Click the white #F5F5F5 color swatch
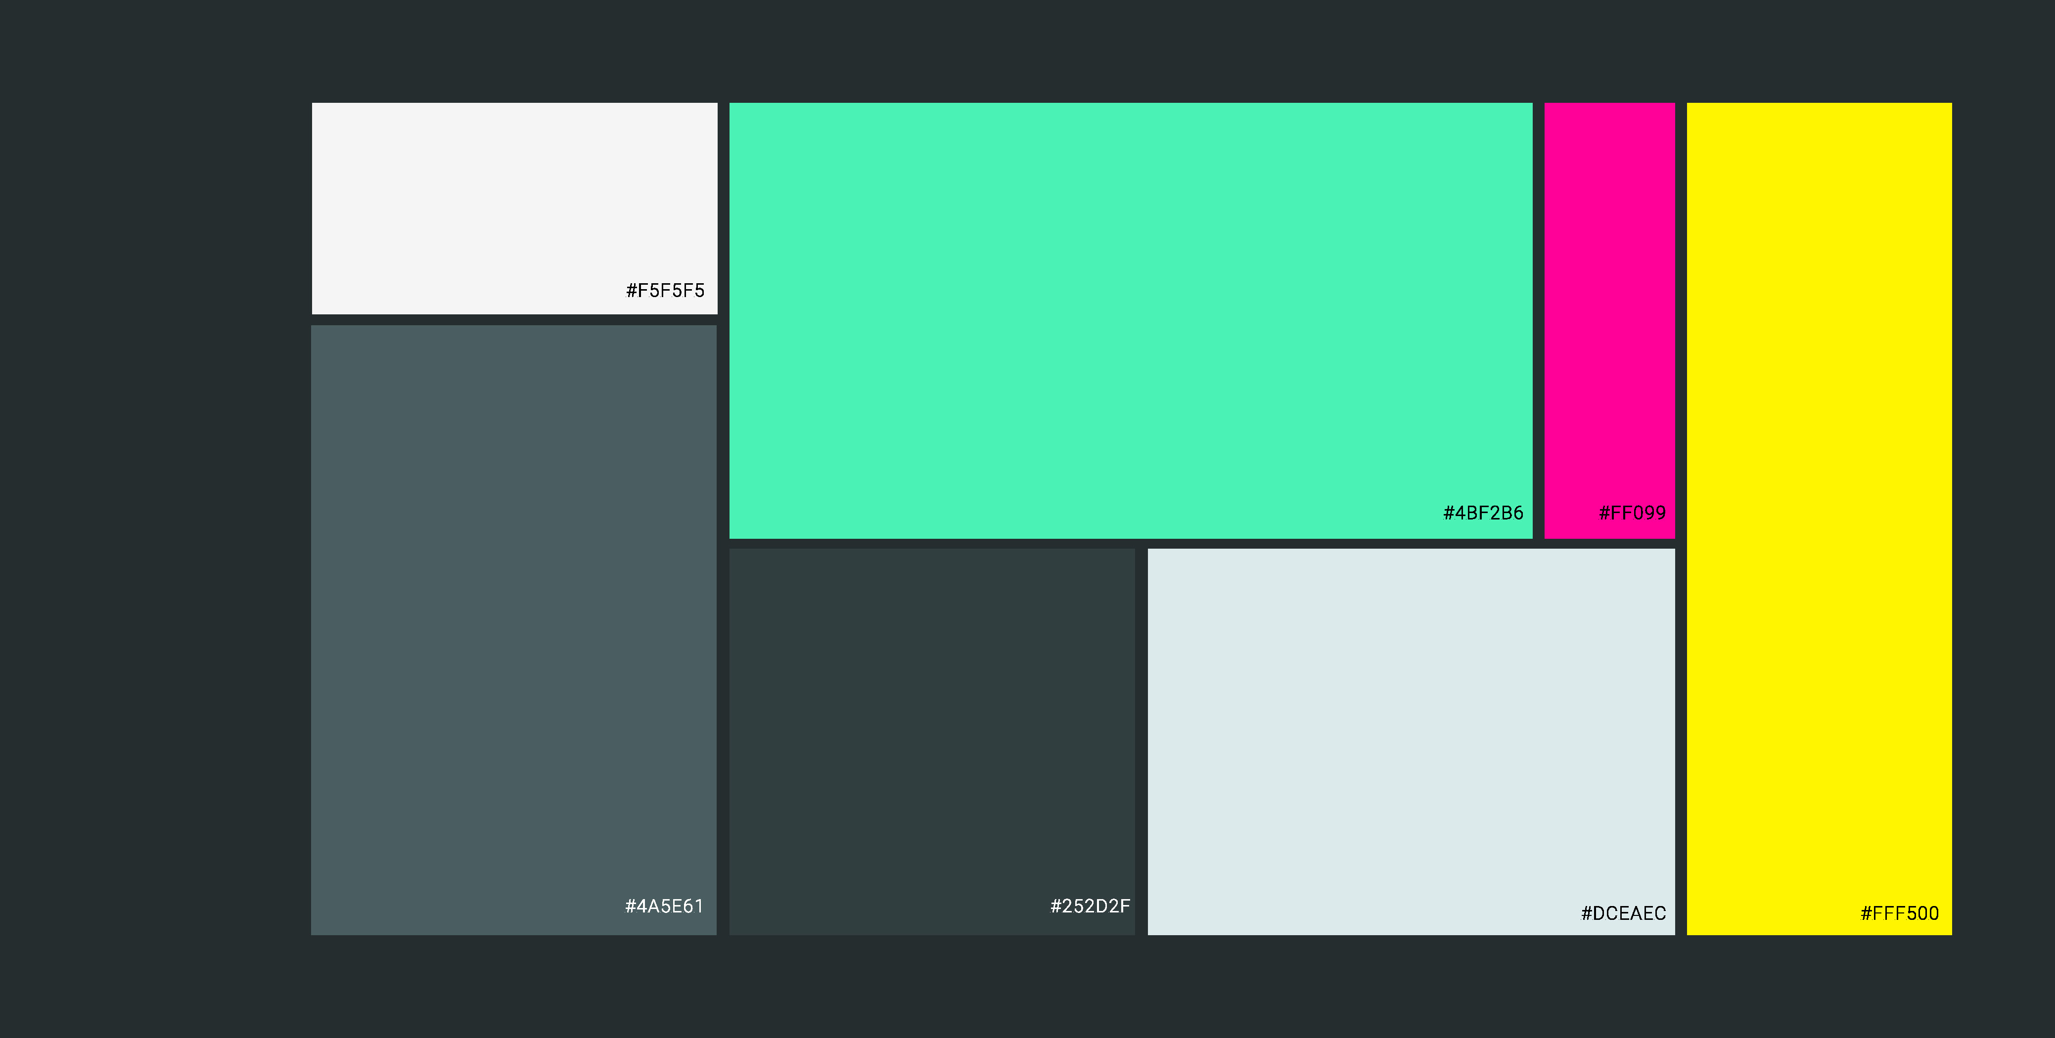The width and height of the screenshot is (2055, 1038). tap(514, 208)
